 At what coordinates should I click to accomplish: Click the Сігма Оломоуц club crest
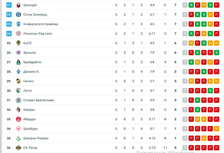tap(18, 15)
